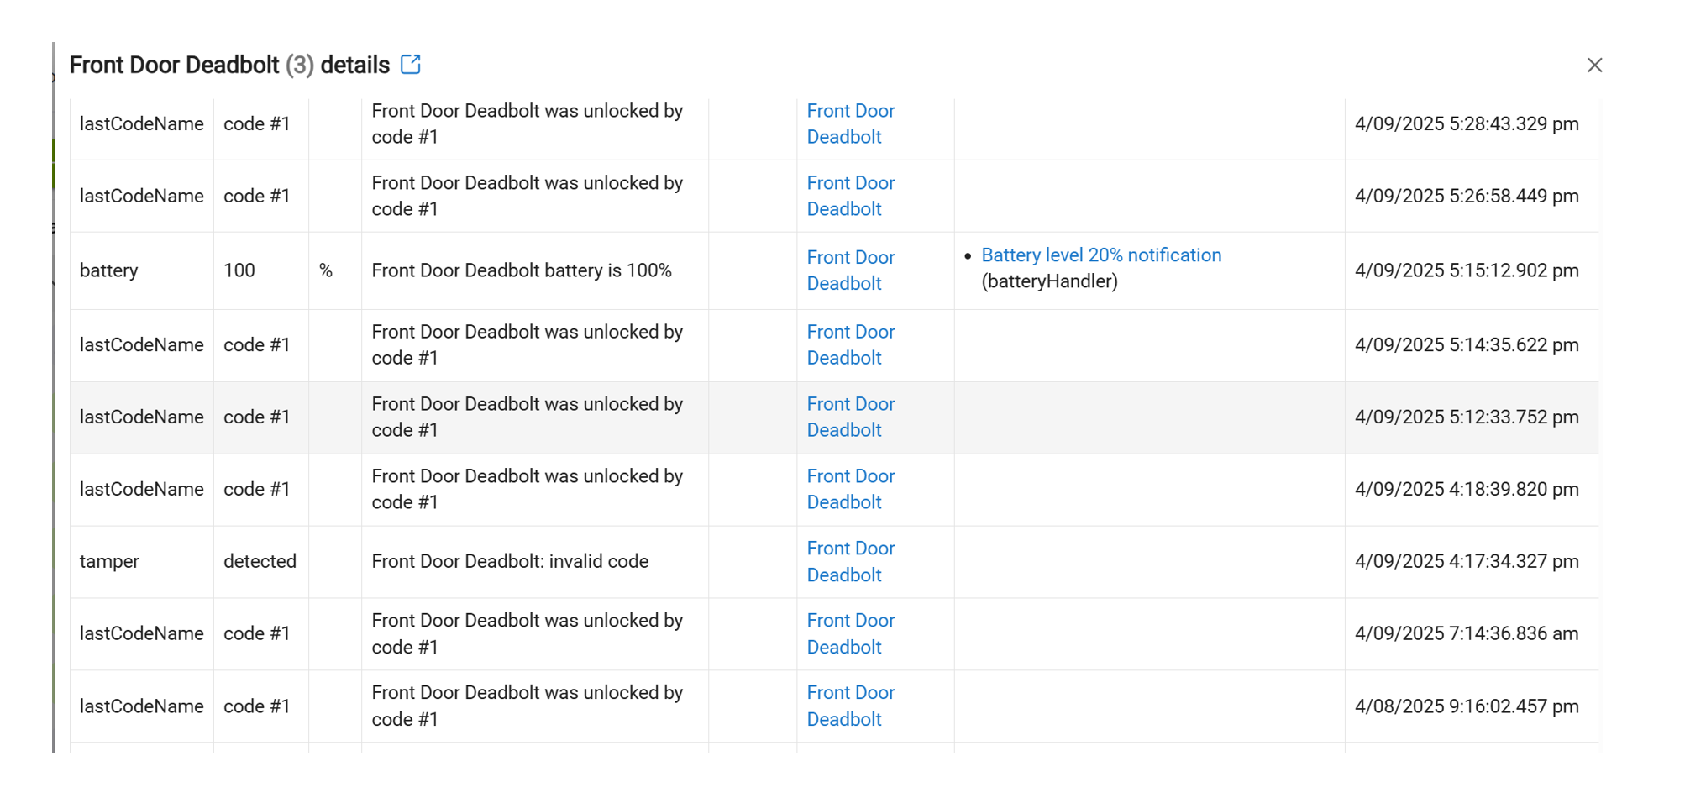This screenshot has height=798, width=1706.
Task: Click device link for 5:14:35.622 pm event
Action: [850, 344]
